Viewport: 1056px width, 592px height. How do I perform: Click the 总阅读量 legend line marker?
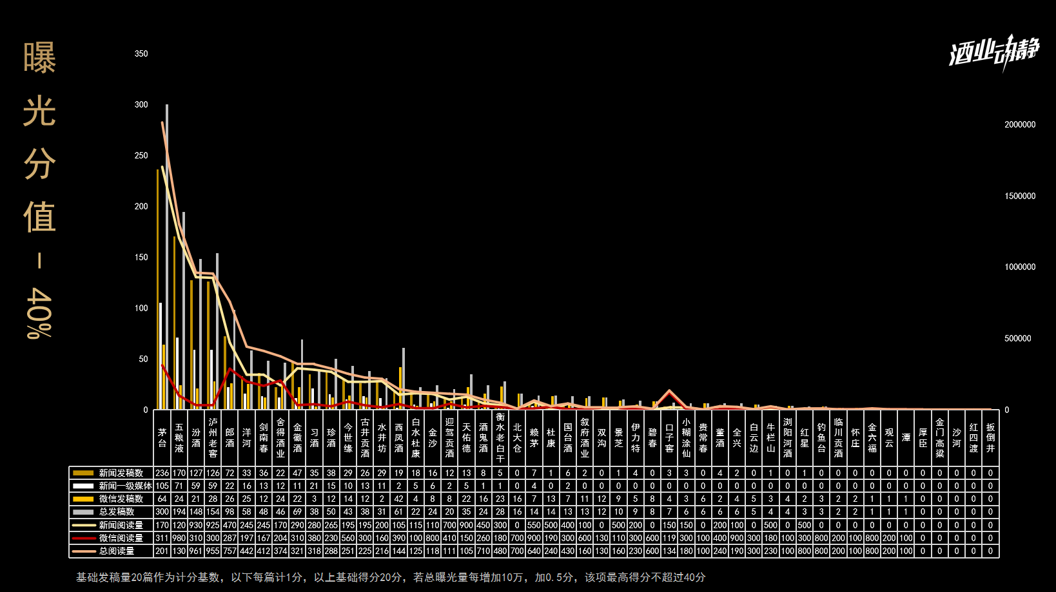coord(83,551)
